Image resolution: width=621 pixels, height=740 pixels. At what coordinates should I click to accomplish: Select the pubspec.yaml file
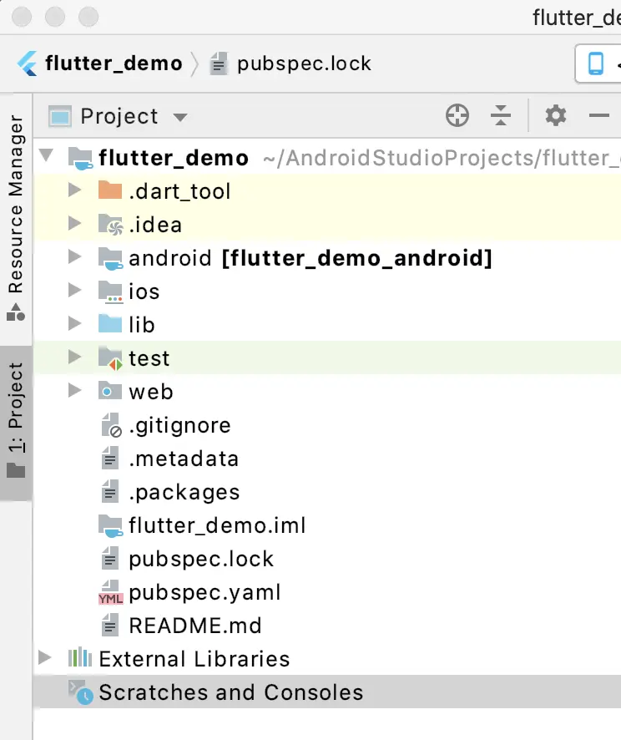point(204,593)
